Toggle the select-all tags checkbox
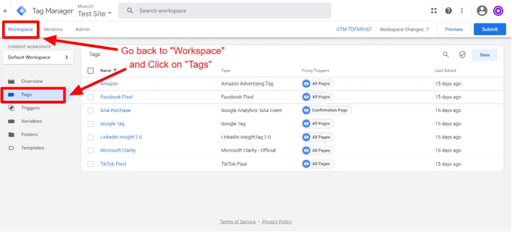The width and height of the screenshot is (512, 232). [x=91, y=71]
